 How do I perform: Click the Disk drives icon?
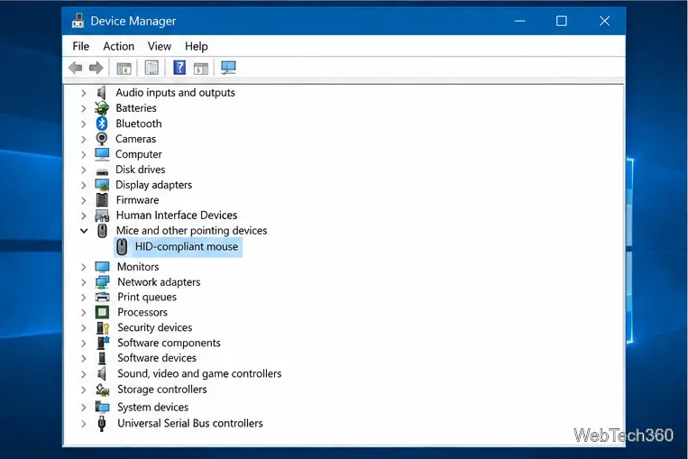pyautogui.click(x=102, y=171)
